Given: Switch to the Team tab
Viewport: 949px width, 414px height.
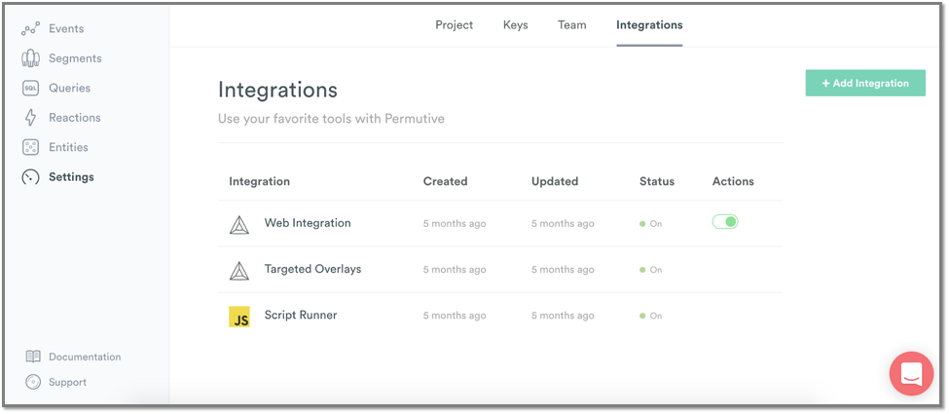Looking at the screenshot, I should pyautogui.click(x=572, y=25).
